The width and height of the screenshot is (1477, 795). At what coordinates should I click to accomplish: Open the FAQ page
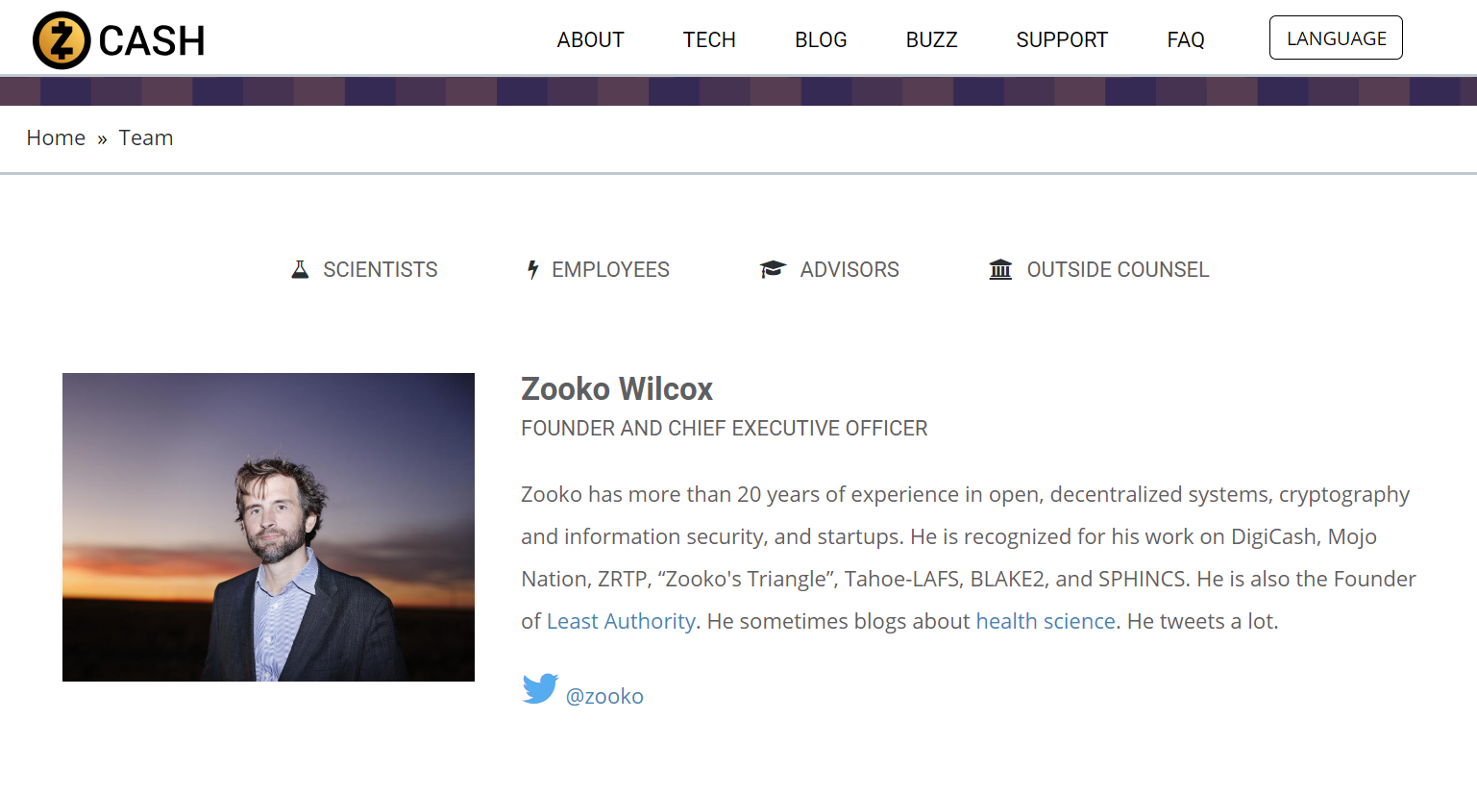pyautogui.click(x=1185, y=39)
